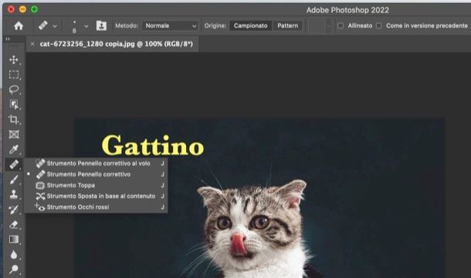
Task: Choose Strumento Pennello correttivo entry
Action: 96,174
